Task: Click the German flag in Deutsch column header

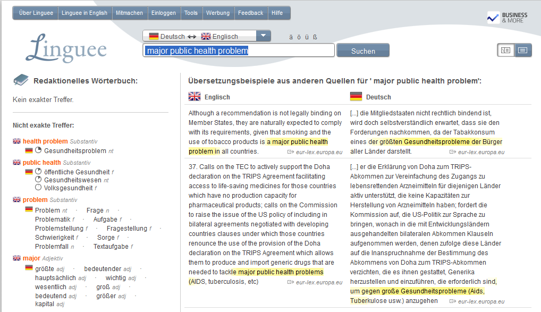Action: [x=356, y=97]
